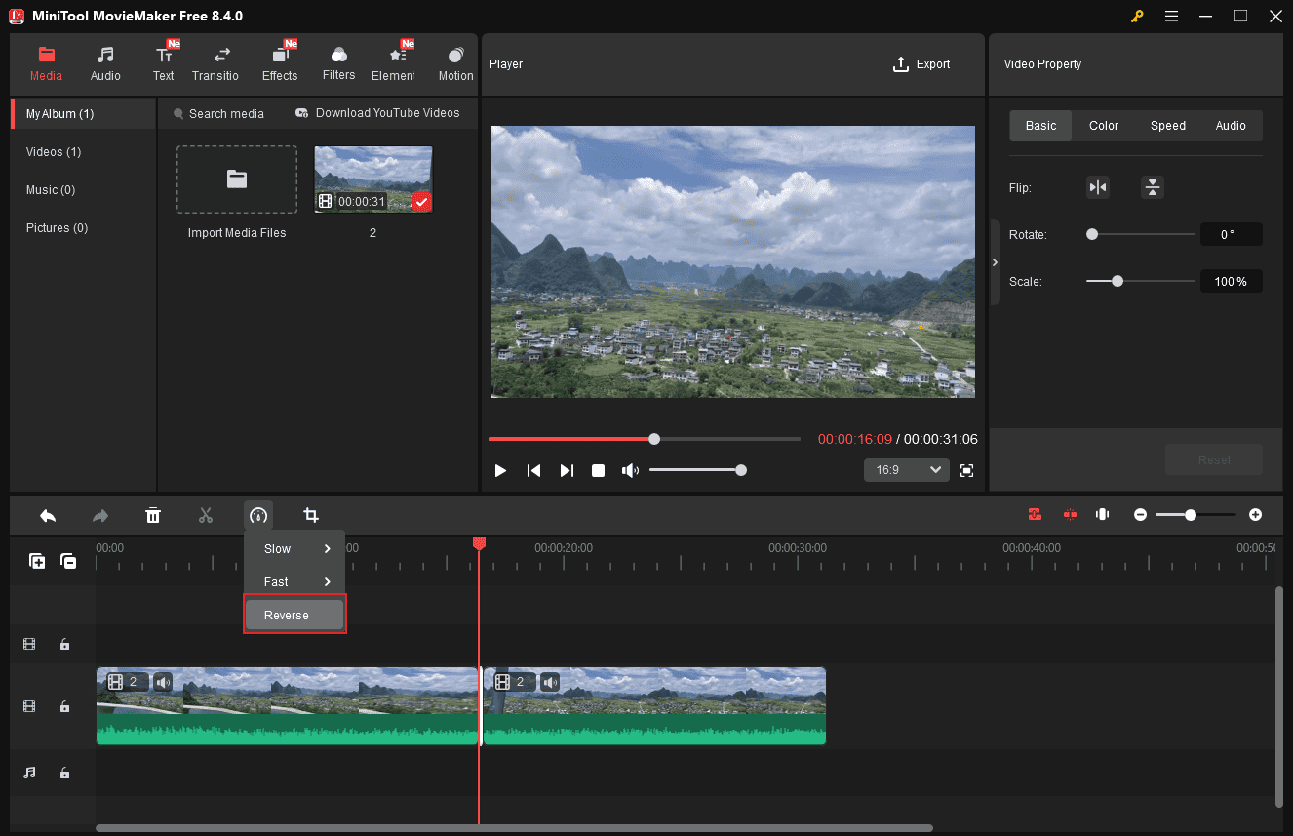The image size is (1293, 836).
Task: Select the Crop tool on the timeline toolbar
Action: click(x=311, y=515)
